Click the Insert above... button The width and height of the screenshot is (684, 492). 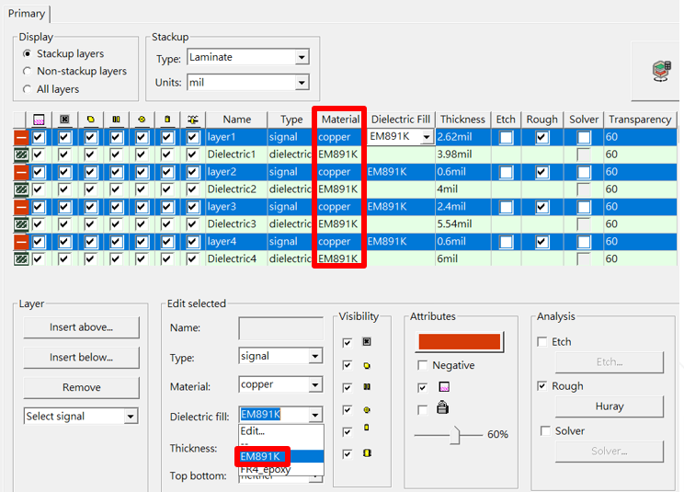click(x=82, y=327)
